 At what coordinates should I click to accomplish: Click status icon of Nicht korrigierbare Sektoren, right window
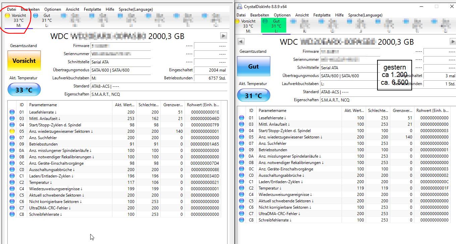(x=242, y=207)
